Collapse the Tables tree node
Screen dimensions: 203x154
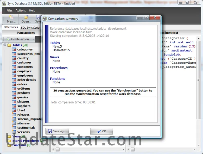tap(5, 45)
